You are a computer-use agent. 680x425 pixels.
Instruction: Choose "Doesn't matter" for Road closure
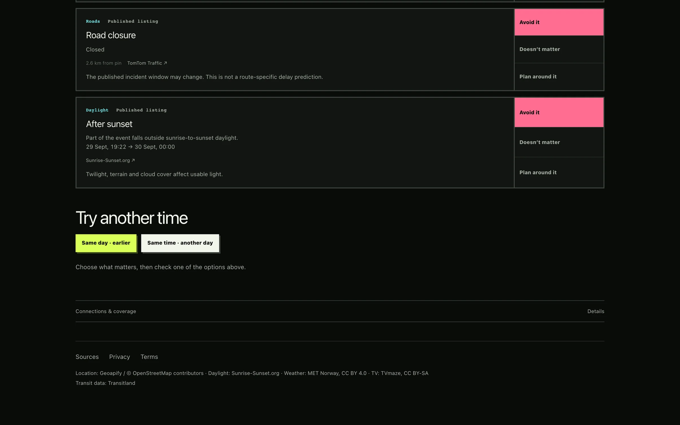559,49
